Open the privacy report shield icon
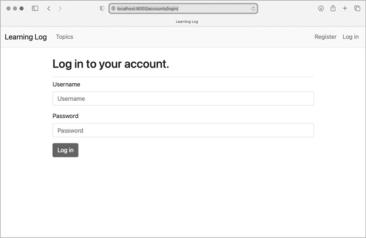This screenshot has width=366, height=238. tap(102, 9)
